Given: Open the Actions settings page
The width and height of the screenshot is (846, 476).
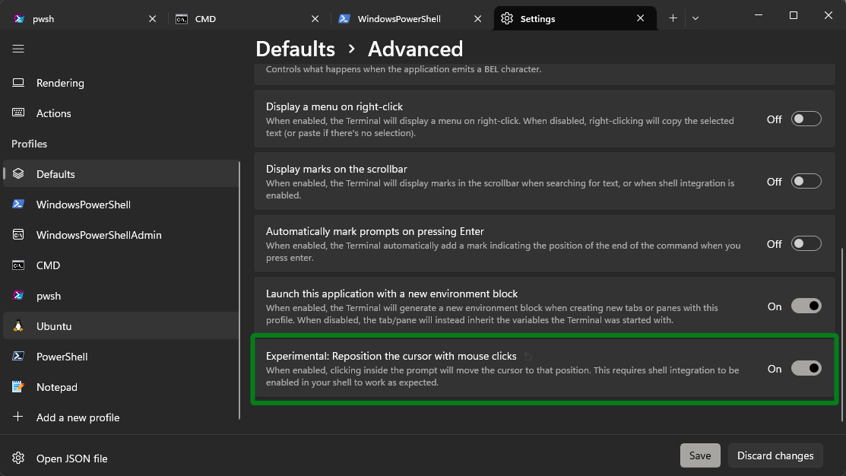Looking at the screenshot, I should click(121, 113).
